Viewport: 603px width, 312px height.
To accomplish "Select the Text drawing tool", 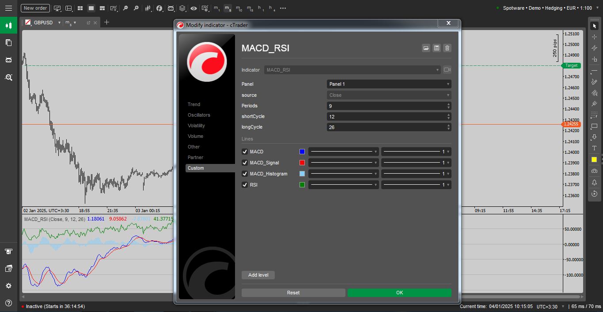I will pyautogui.click(x=594, y=148).
